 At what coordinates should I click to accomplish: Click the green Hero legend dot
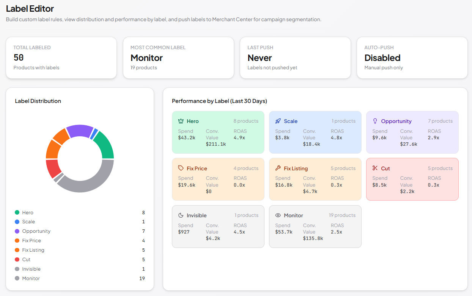(x=17, y=212)
